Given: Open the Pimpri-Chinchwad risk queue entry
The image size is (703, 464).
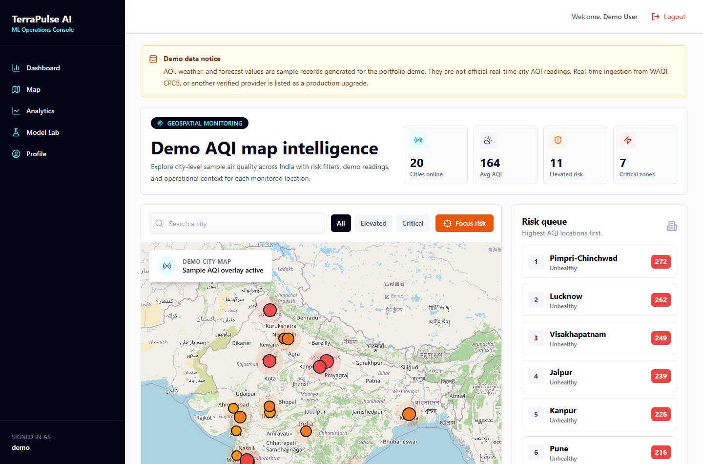Looking at the screenshot, I should pyautogui.click(x=600, y=262).
